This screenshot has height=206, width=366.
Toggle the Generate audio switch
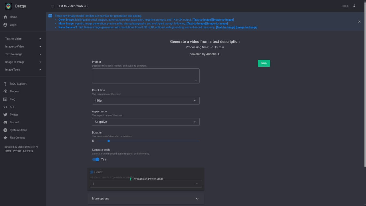(x=96, y=159)
